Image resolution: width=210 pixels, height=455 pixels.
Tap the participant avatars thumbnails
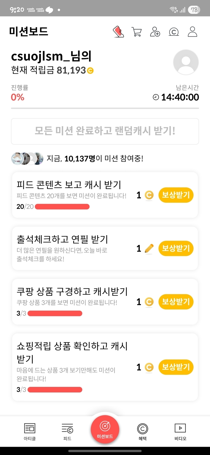point(27,159)
